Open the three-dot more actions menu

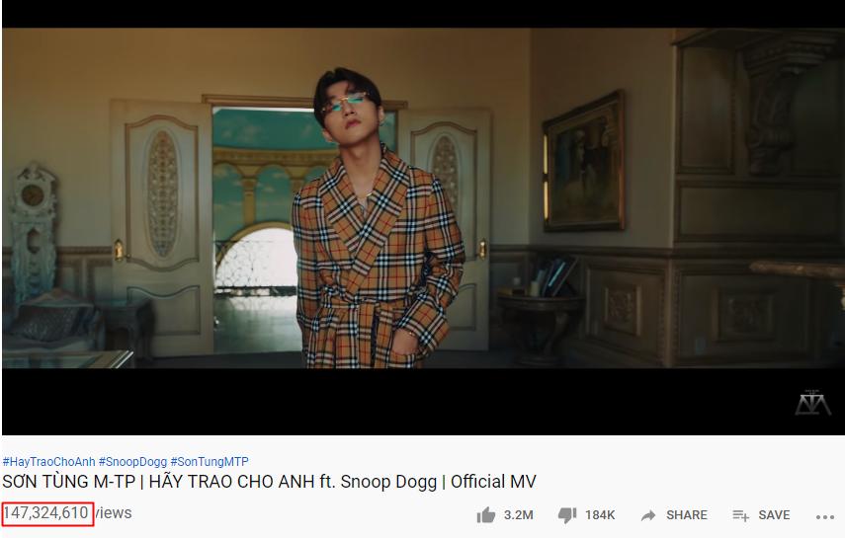pyautogui.click(x=824, y=516)
